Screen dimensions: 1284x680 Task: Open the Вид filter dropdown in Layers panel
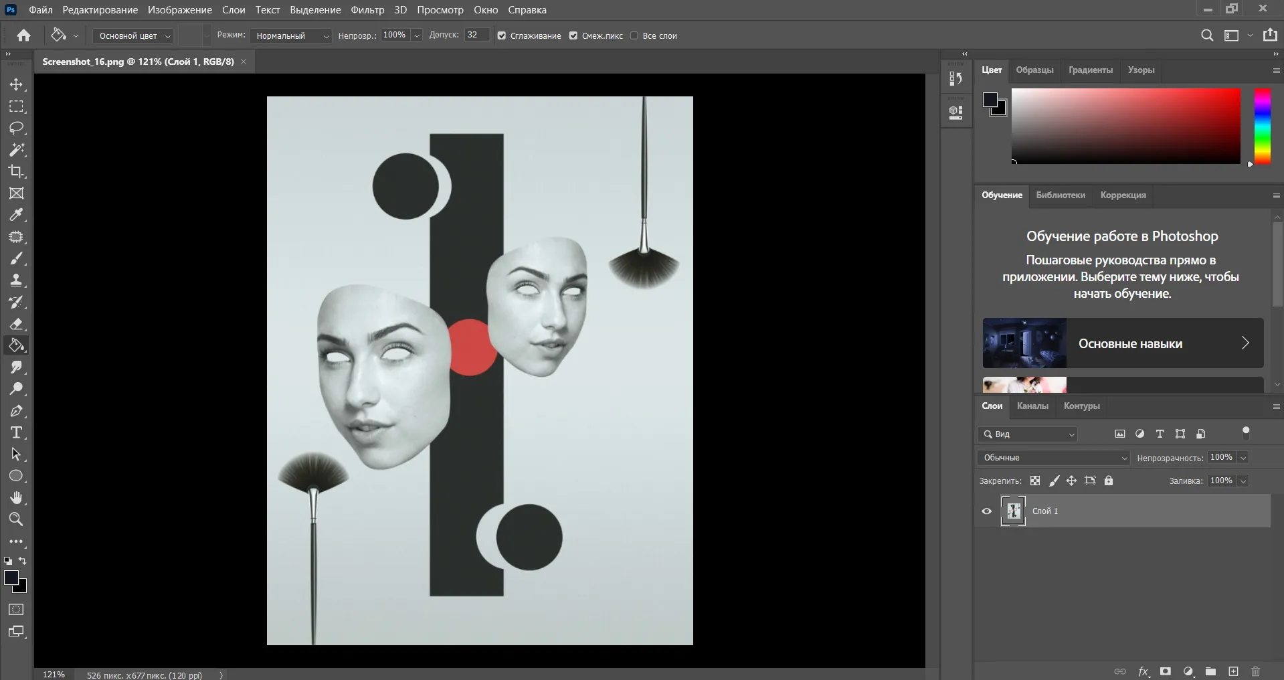[1027, 434]
